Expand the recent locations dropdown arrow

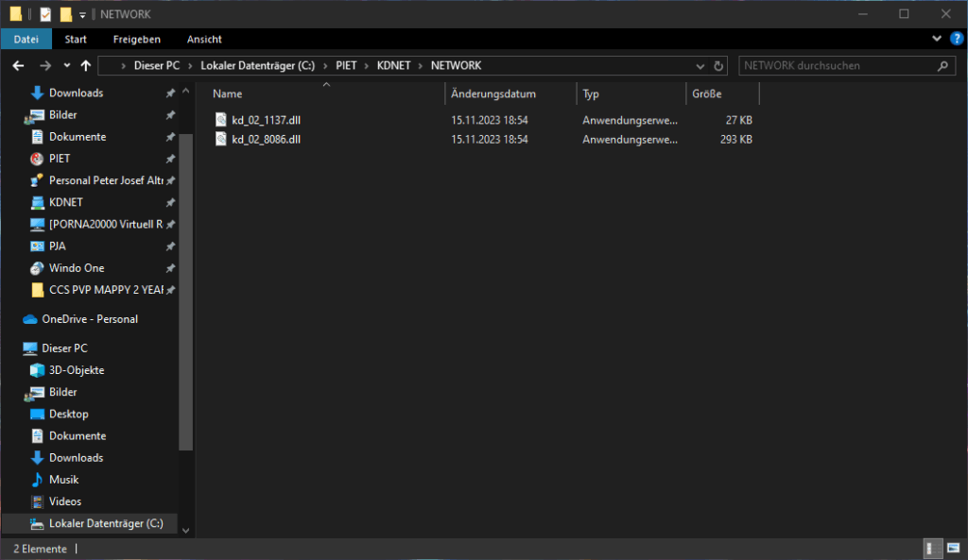(66, 66)
